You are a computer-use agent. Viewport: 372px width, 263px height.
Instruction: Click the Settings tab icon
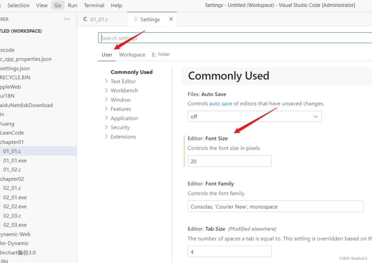pyautogui.click(x=136, y=19)
